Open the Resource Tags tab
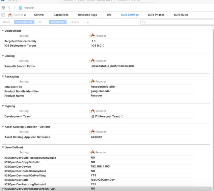This screenshot has width=214, height=191. point(87,15)
